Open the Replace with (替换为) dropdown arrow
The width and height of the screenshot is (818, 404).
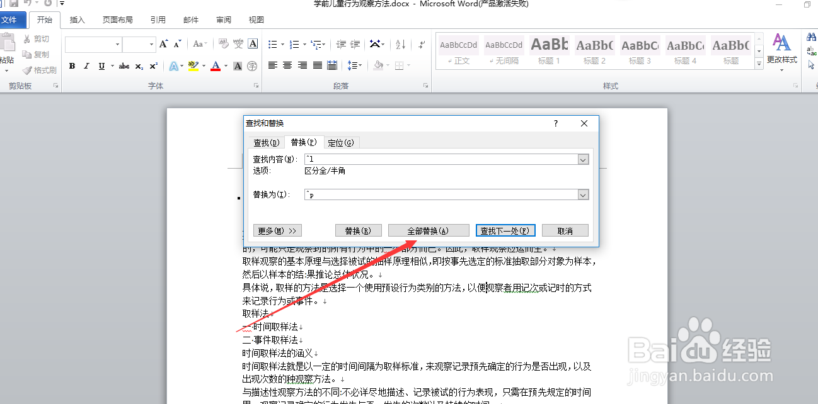coord(583,195)
